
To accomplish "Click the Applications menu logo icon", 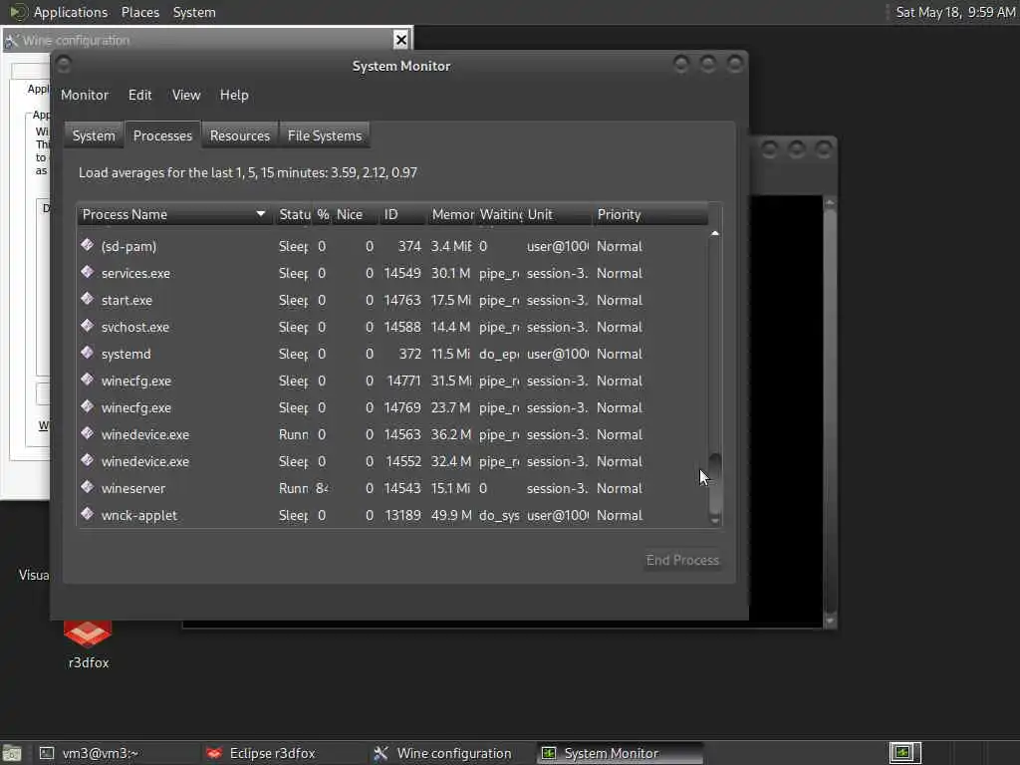I will pyautogui.click(x=18, y=12).
